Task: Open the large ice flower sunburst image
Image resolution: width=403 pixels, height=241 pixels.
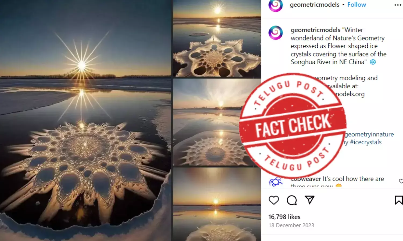Action: 85,120
